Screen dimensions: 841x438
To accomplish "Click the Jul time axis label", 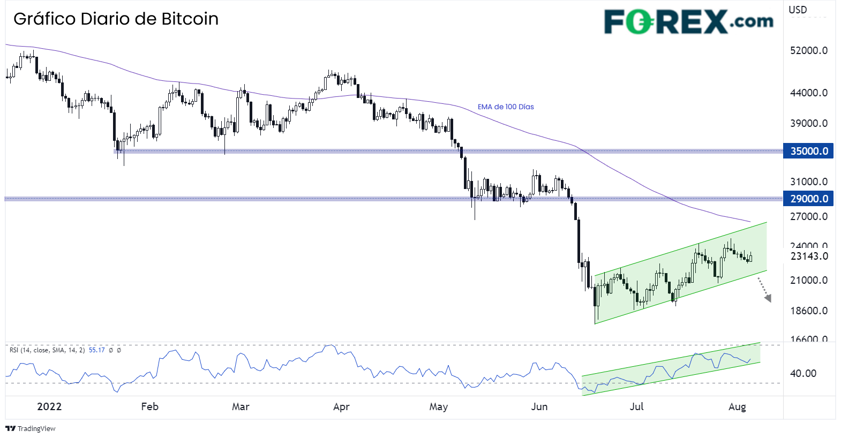I will click(x=637, y=406).
